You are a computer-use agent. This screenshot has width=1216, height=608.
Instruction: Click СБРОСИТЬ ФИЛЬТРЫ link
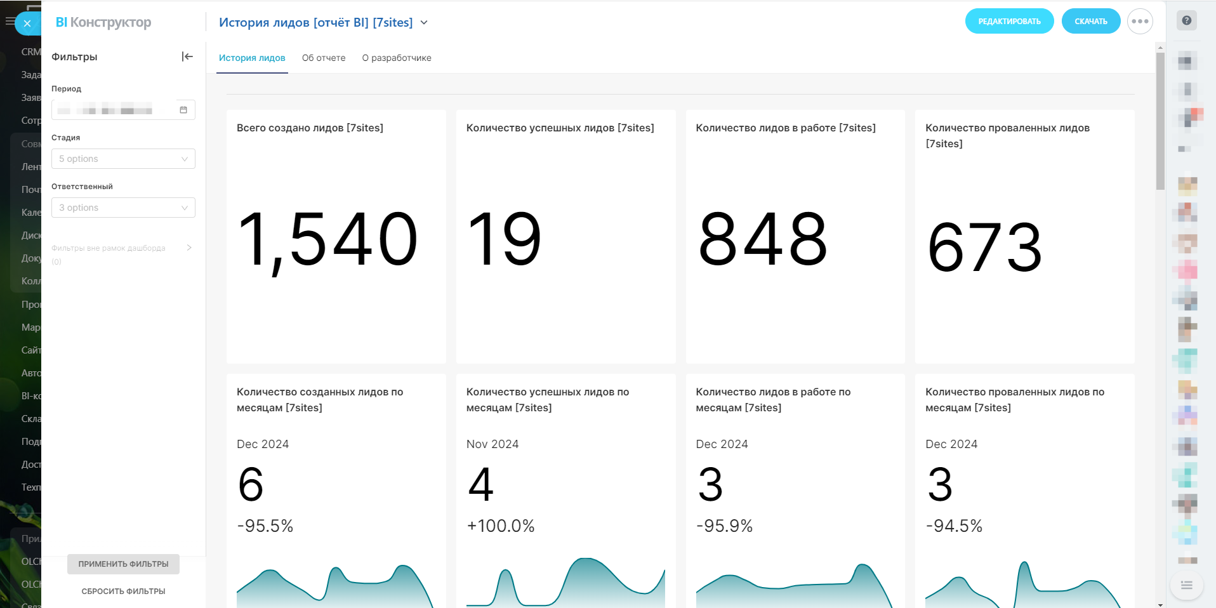click(123, 591)
